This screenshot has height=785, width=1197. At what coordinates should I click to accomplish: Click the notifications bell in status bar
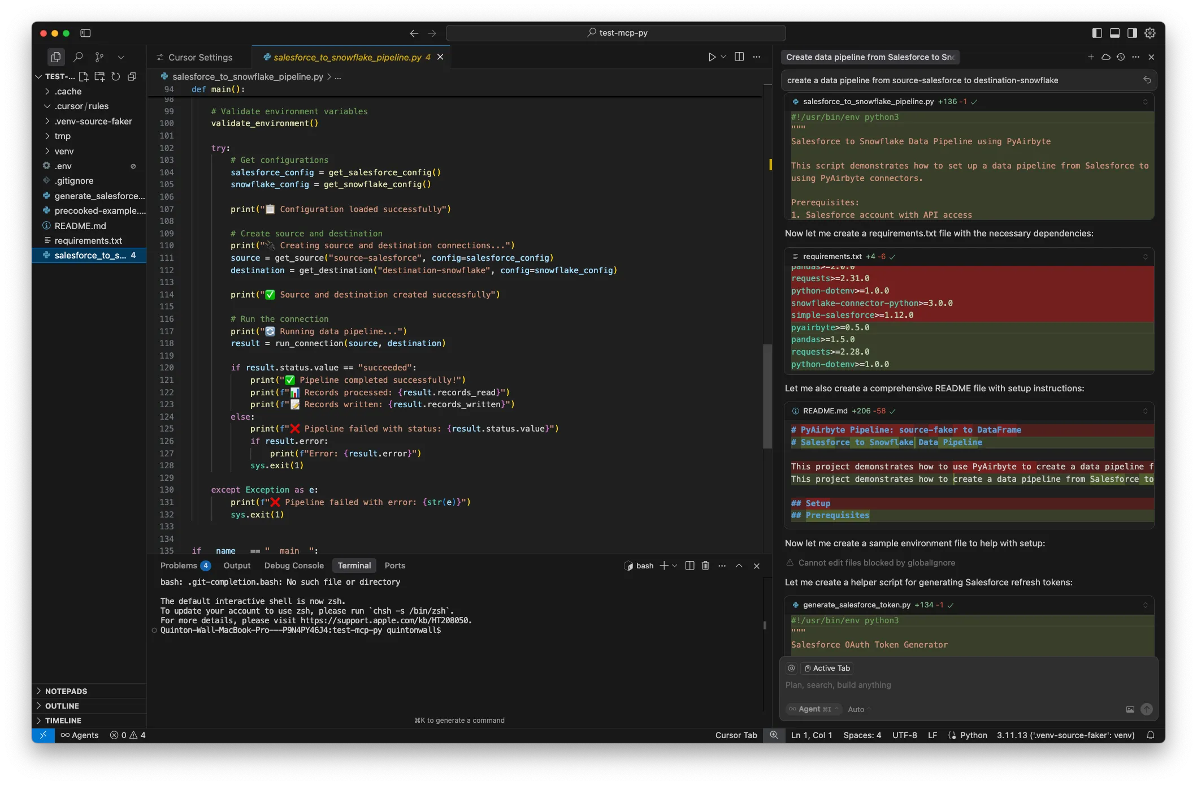tap(1150, 735)
